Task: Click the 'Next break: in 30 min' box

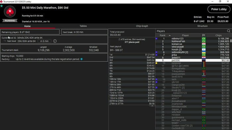Action: 85,32
